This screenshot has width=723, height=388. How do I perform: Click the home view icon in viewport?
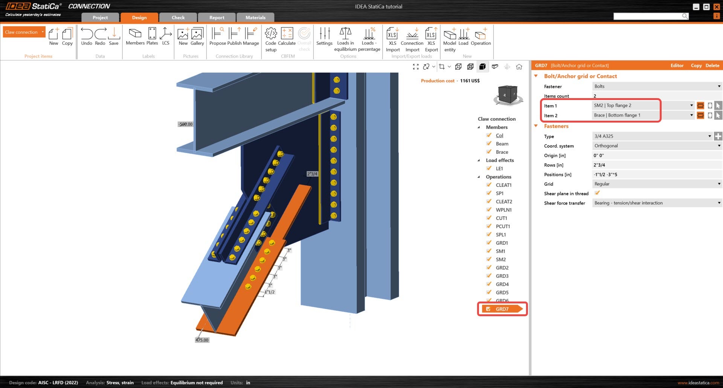(519, 67)
